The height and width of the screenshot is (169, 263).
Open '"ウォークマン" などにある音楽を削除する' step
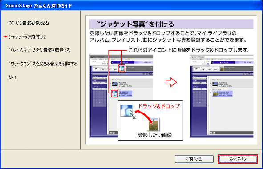pyautogui.click(x=43, y=64)
